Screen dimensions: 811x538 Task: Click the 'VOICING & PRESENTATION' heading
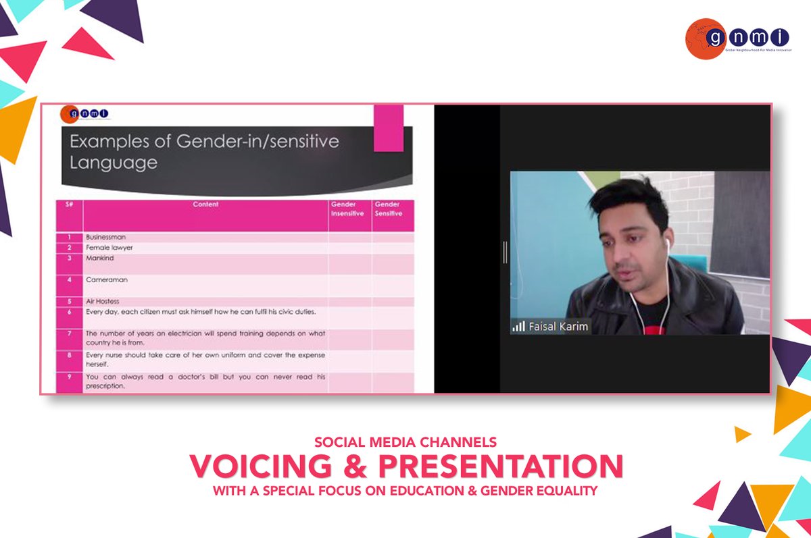click(x=405, y=466)
